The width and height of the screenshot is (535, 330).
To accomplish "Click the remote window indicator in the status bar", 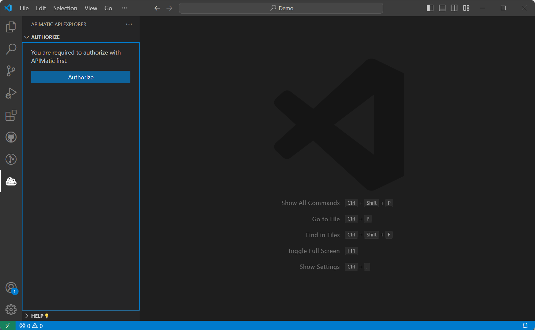I will [8, 326].
